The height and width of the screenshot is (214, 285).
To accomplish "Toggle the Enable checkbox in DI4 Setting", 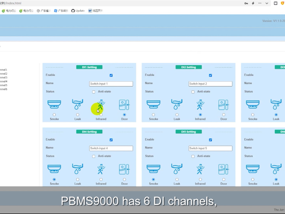I will 111,140.
